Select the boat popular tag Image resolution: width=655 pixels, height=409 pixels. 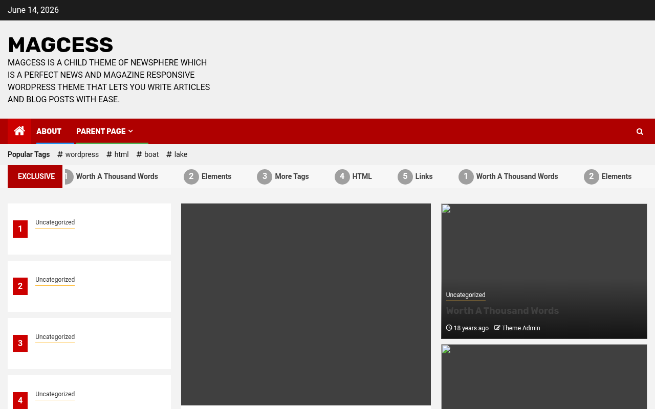click(147, 154)
